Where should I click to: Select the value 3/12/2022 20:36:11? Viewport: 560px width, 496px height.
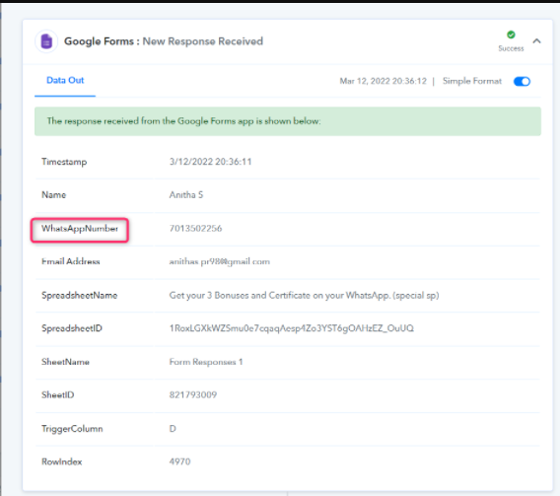[x=210, y=162]
